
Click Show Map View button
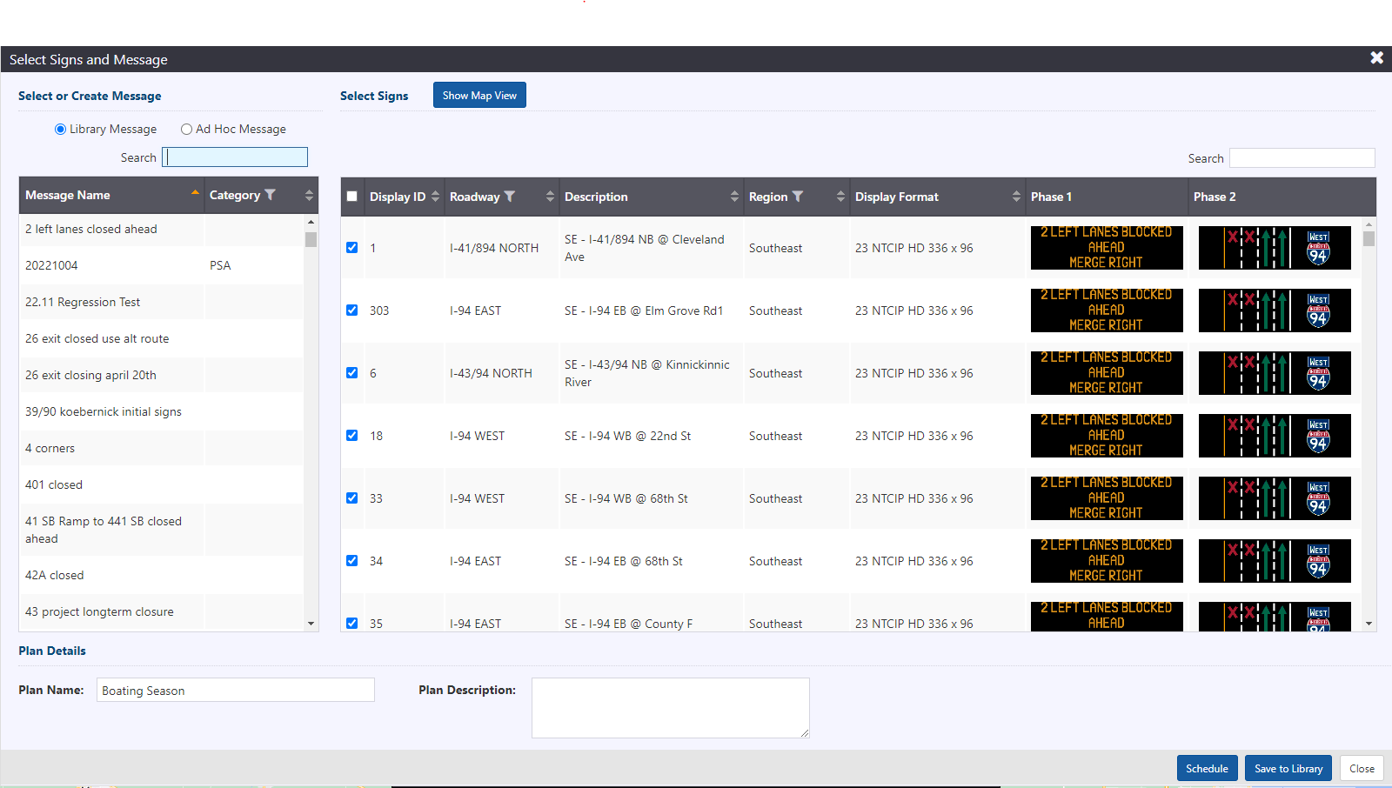point(479,95)
